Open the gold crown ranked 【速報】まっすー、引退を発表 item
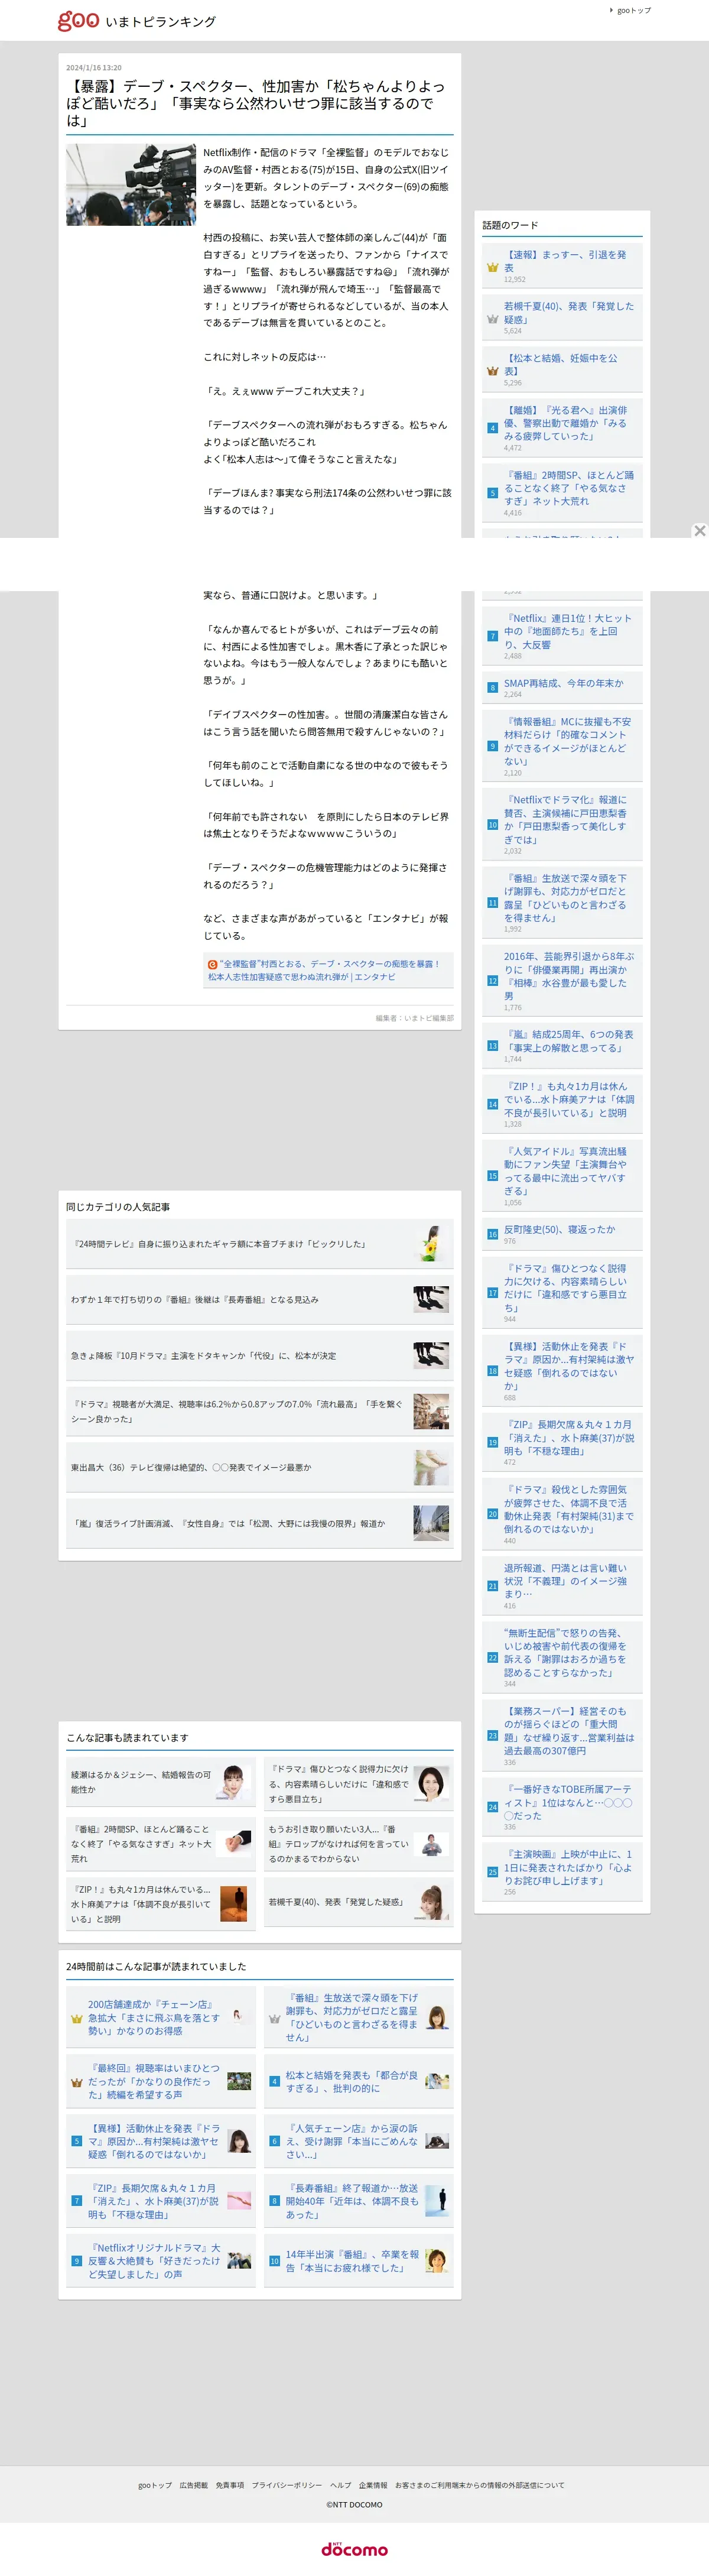 pos(561,266)
